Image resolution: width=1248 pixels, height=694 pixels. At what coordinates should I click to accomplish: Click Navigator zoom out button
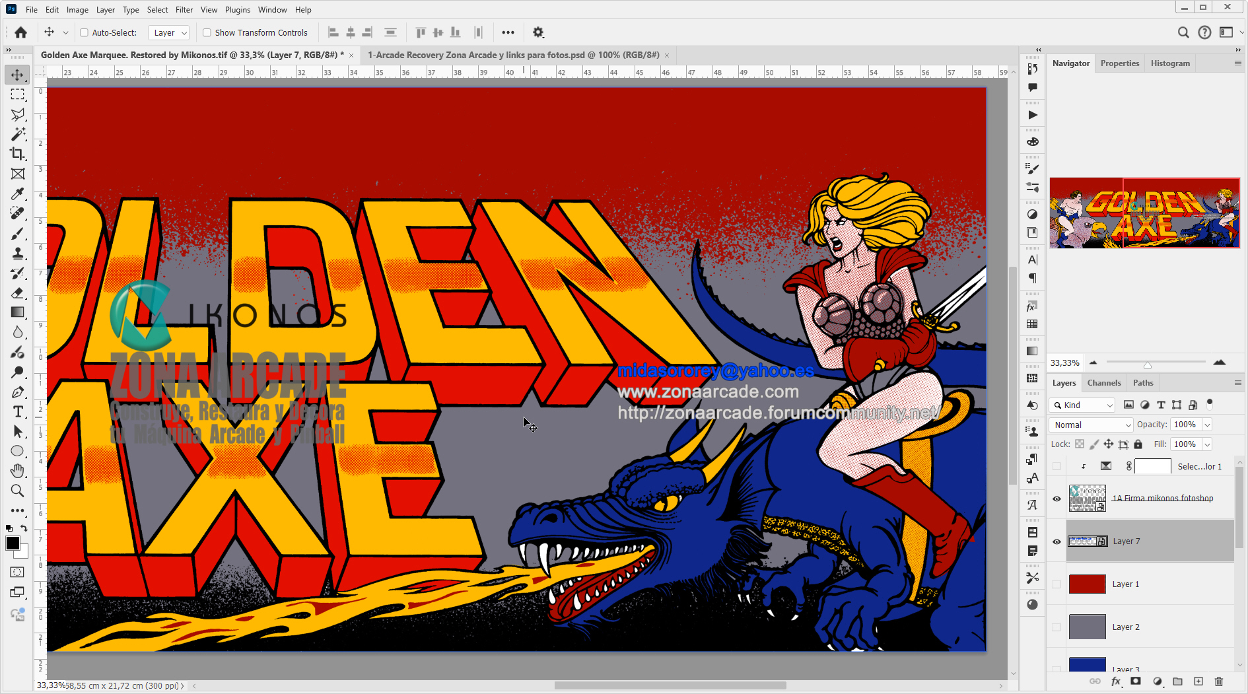pyautogui.click(x=1093, y=363)
